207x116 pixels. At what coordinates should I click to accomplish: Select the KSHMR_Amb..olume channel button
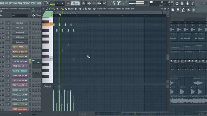tap(20, 109)
